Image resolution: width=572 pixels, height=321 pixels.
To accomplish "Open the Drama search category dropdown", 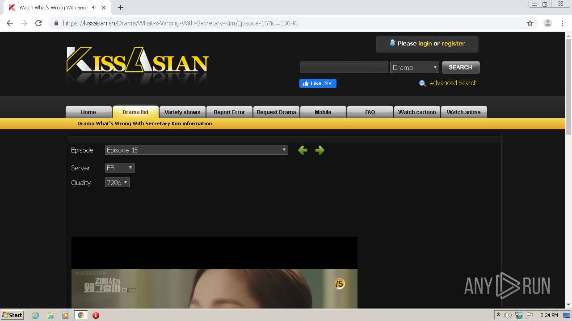I will point(415,67).
